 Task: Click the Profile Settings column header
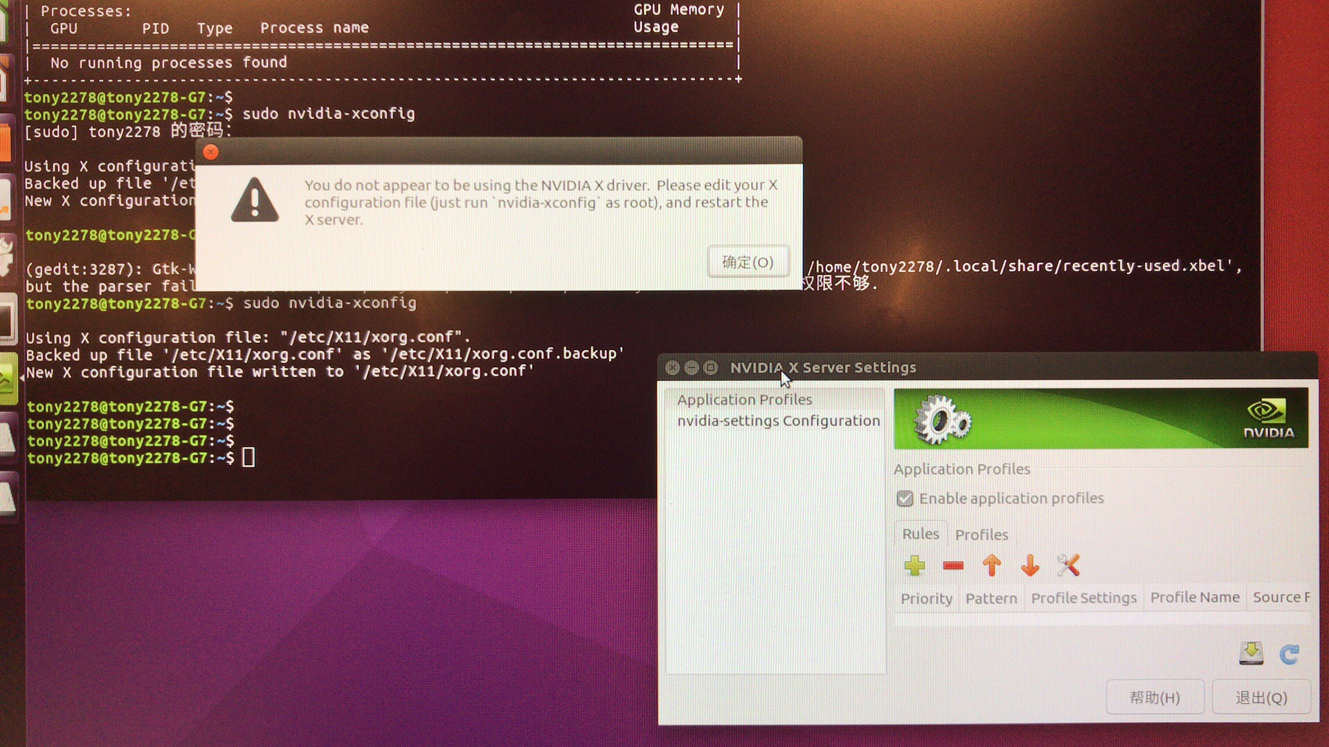pos(1084,598)
